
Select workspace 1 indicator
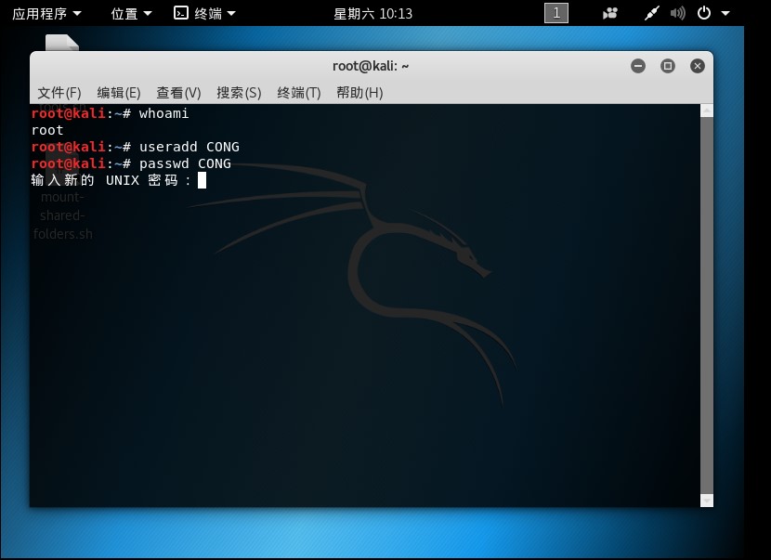(x=556, y=13)
